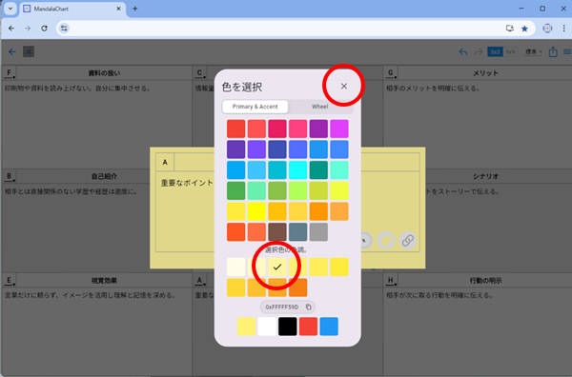Expand the H cell dropdown
Viewport: 572px width, 377px height.
click(x=391, y=281)
